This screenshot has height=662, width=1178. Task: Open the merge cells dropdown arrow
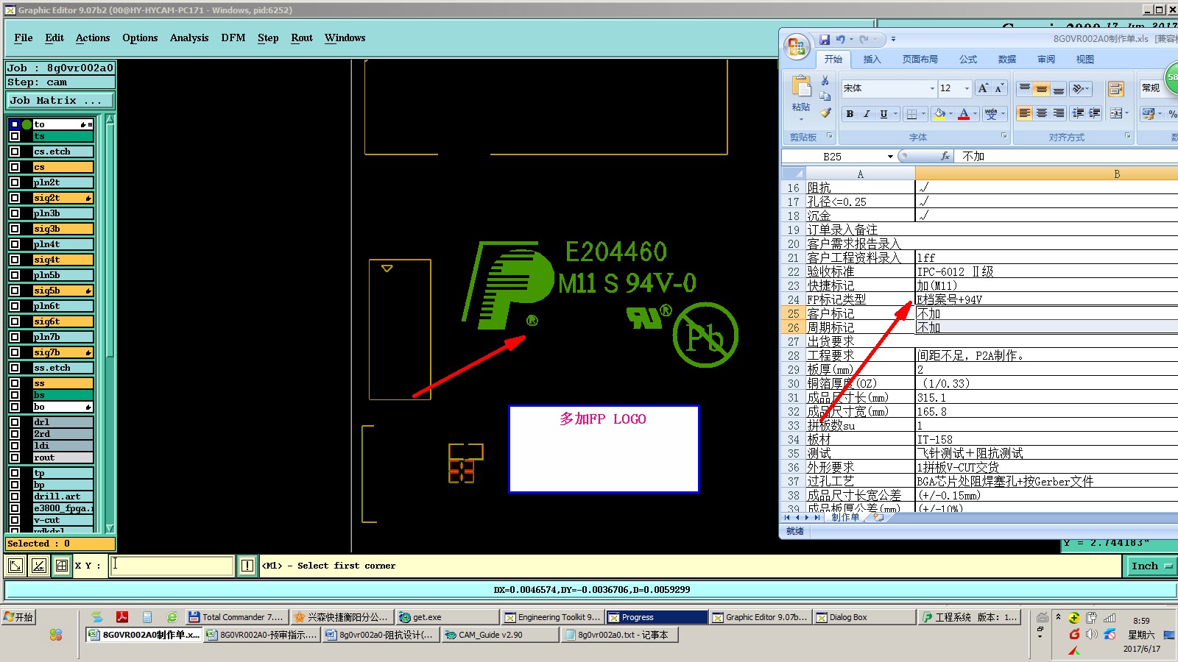tap(1126, 113)
